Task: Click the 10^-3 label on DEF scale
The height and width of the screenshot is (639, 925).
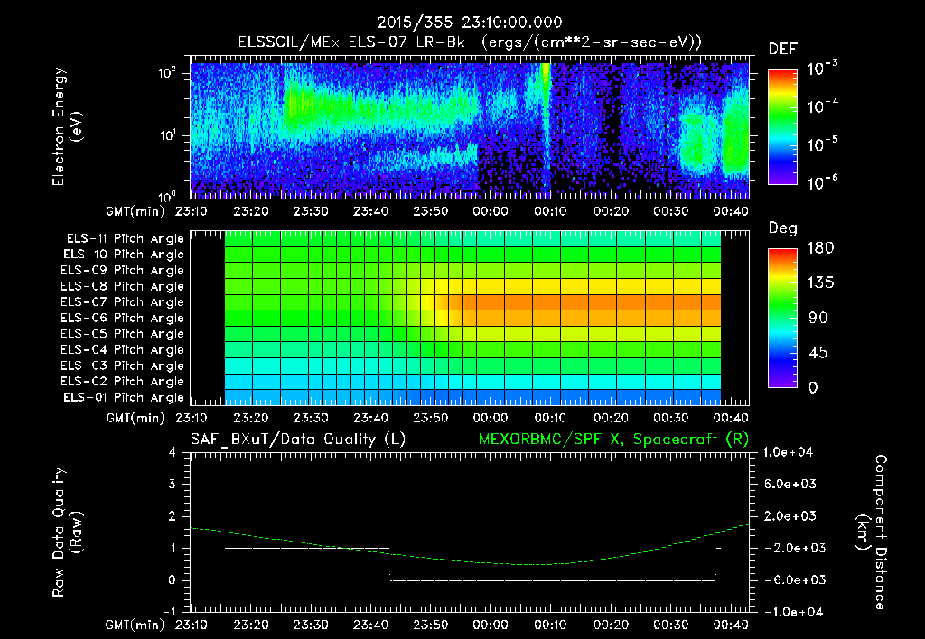Action: pos(822,69)
